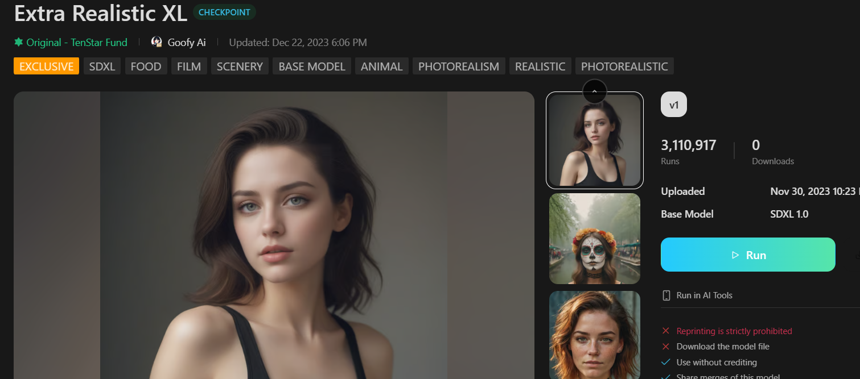The image size is (860, 379).
Task: Open the FILM tag
Action: pos(189,66)
